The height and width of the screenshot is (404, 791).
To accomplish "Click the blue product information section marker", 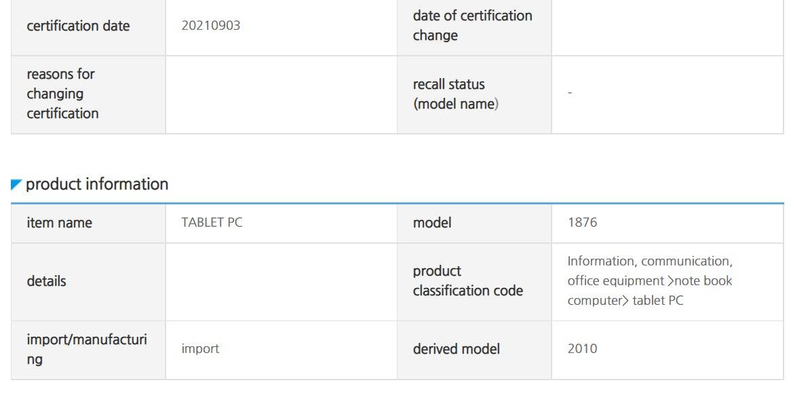I will click(16, 185).
